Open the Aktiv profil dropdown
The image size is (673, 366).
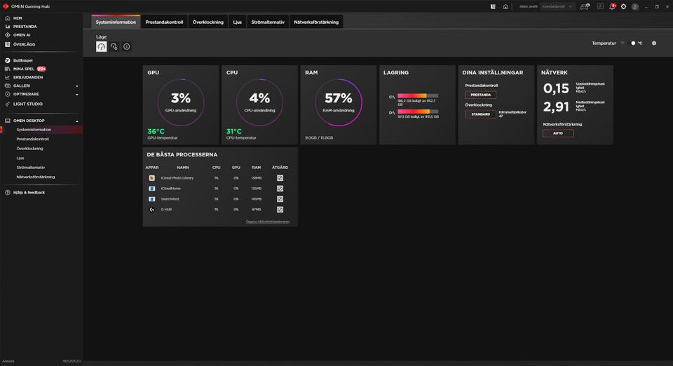click(x=557, y=6)
